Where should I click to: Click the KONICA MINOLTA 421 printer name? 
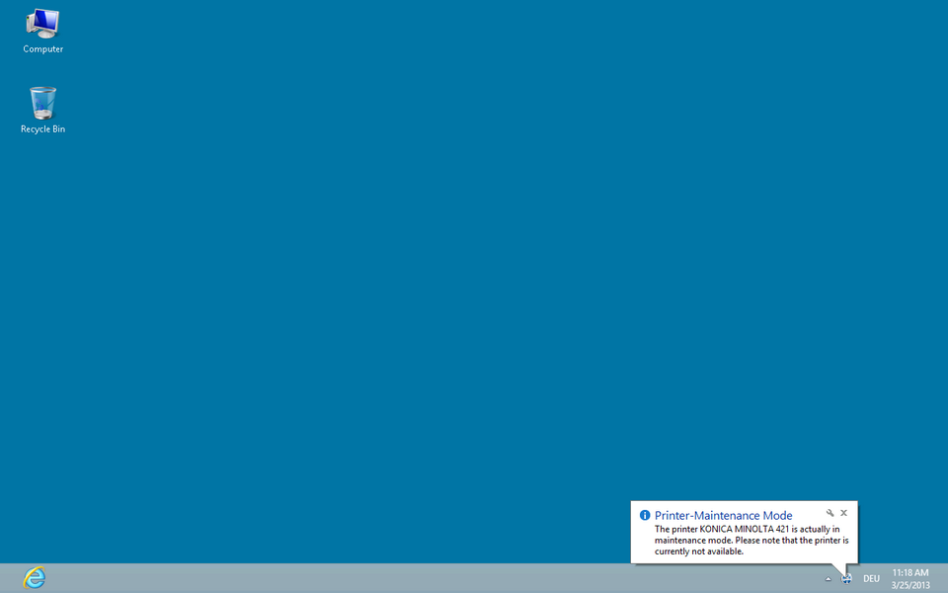pos(743,529)
